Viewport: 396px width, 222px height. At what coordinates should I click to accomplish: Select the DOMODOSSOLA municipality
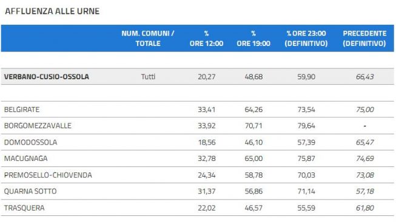tap(30, 142)
